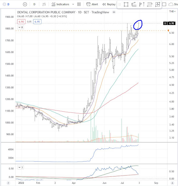Image resolution: width=178 pixels, height=186 pixels.
Task: Select the regression trend drawing tool
Action: 134,5
